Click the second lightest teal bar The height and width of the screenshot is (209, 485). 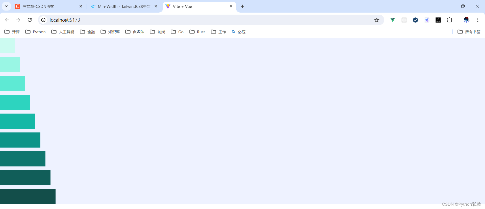pyautogui.click(x=10, y=64)
